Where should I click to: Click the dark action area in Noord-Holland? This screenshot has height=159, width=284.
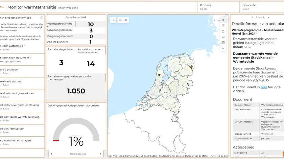[x=159, y=75]
